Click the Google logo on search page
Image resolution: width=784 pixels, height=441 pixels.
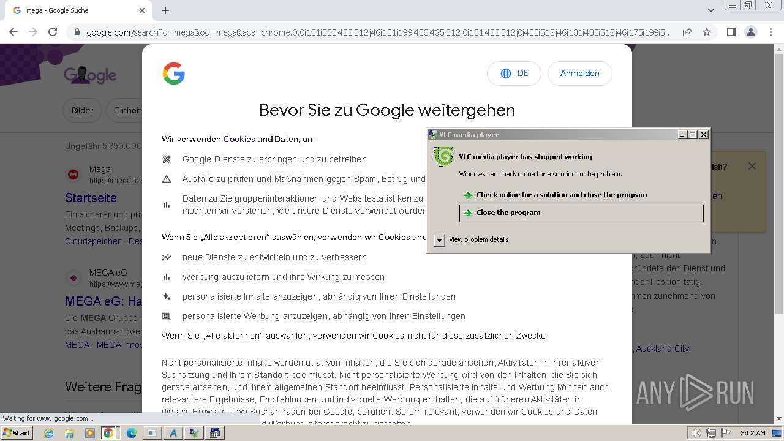click(x=90, y=75)
